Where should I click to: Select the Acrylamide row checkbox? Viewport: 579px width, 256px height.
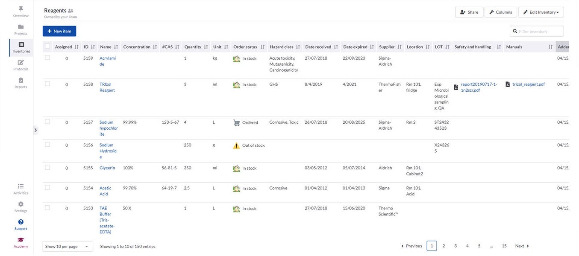tap(47, 58)
